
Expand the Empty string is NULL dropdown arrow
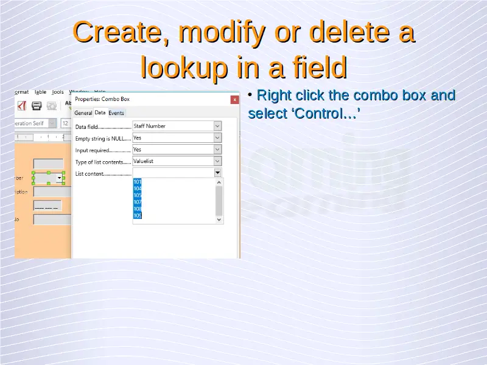click(x=217, y=138)
